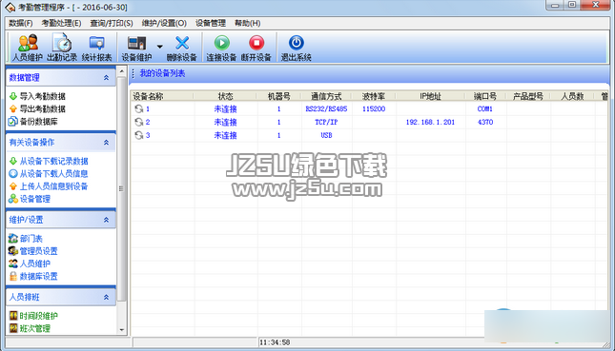This screenshot has height=351, width=615.
Task: Click the 人员数 column header
Action: (x=573, y=96)
